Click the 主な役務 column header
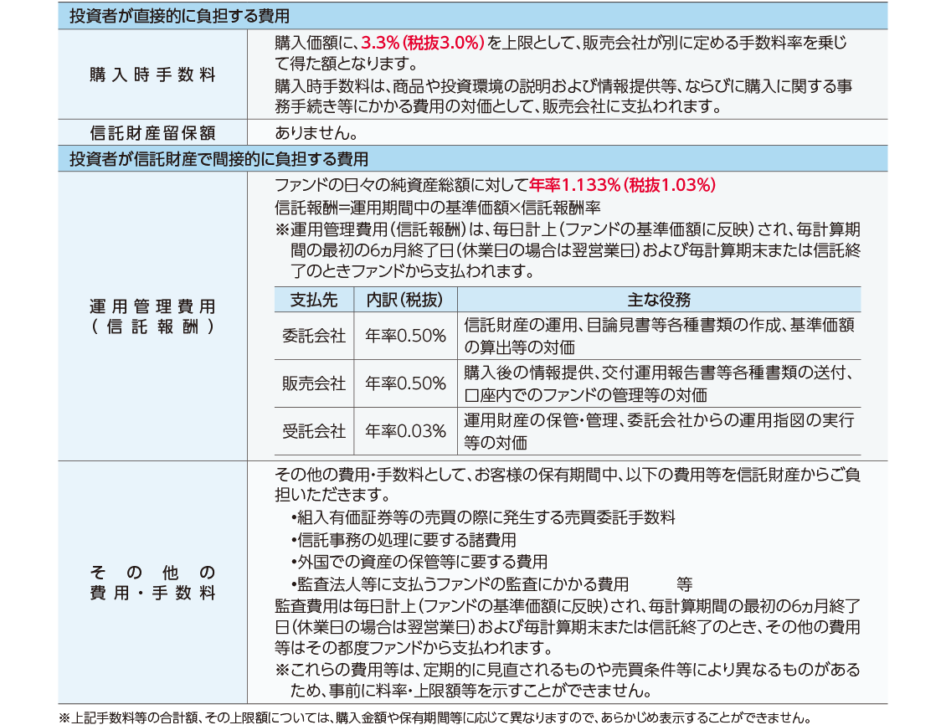 pyautogui.click(x=658, y=300)
